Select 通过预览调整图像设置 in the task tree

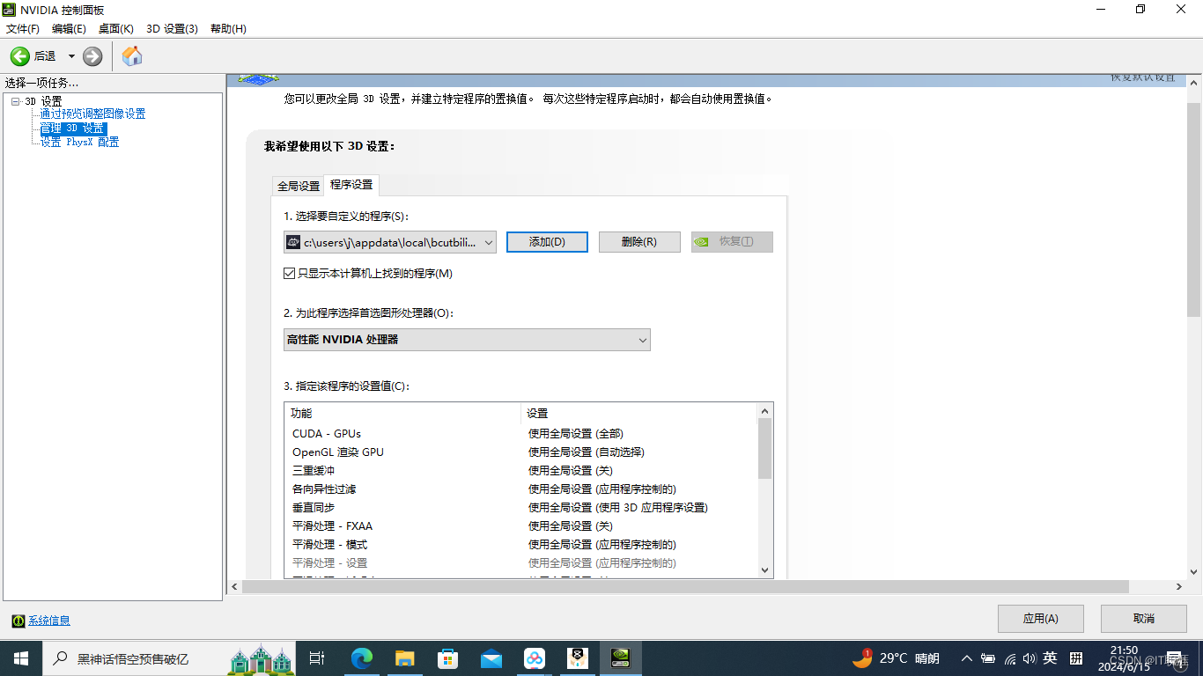click(92, 114)
